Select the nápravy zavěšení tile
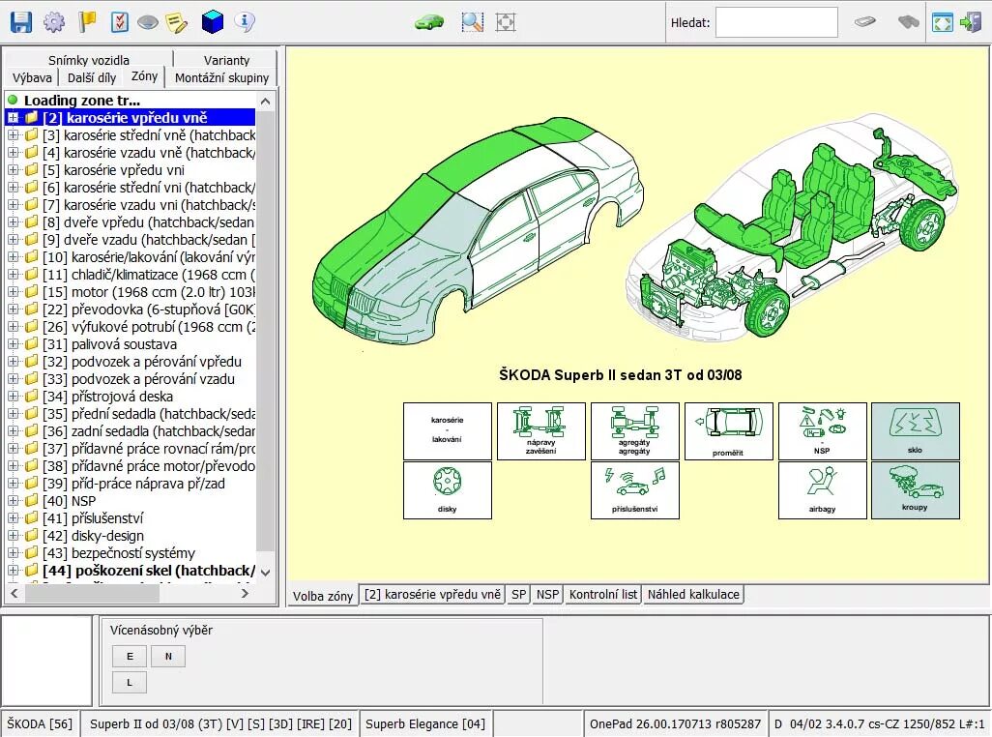This screenshot has height=737, width=992. 540,430
